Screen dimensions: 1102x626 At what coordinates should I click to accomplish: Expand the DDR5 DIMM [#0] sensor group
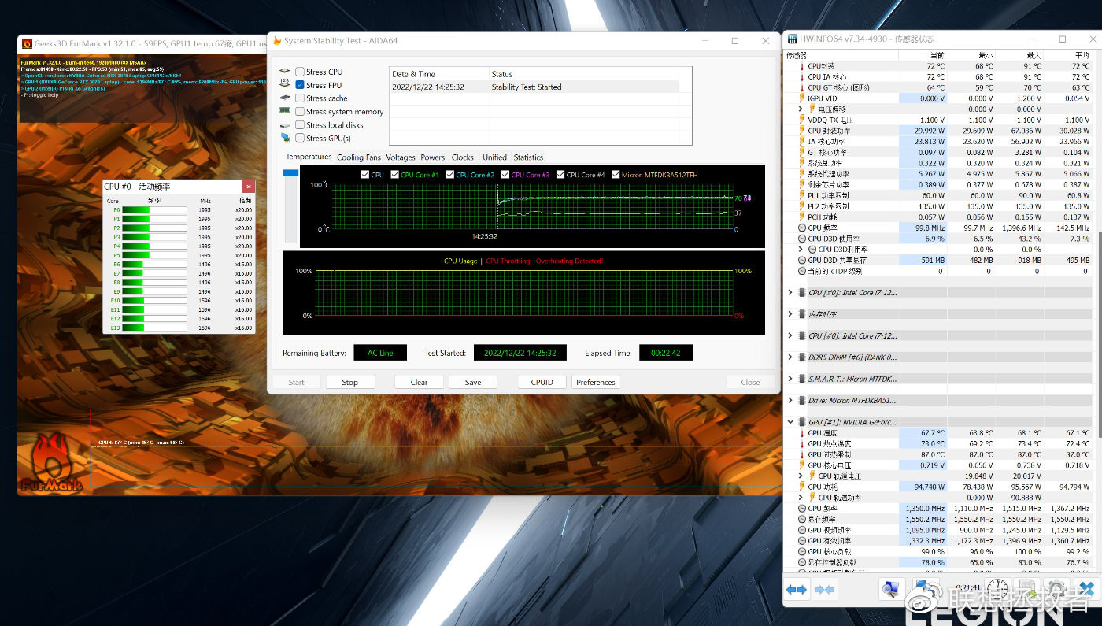pos(790,357)
